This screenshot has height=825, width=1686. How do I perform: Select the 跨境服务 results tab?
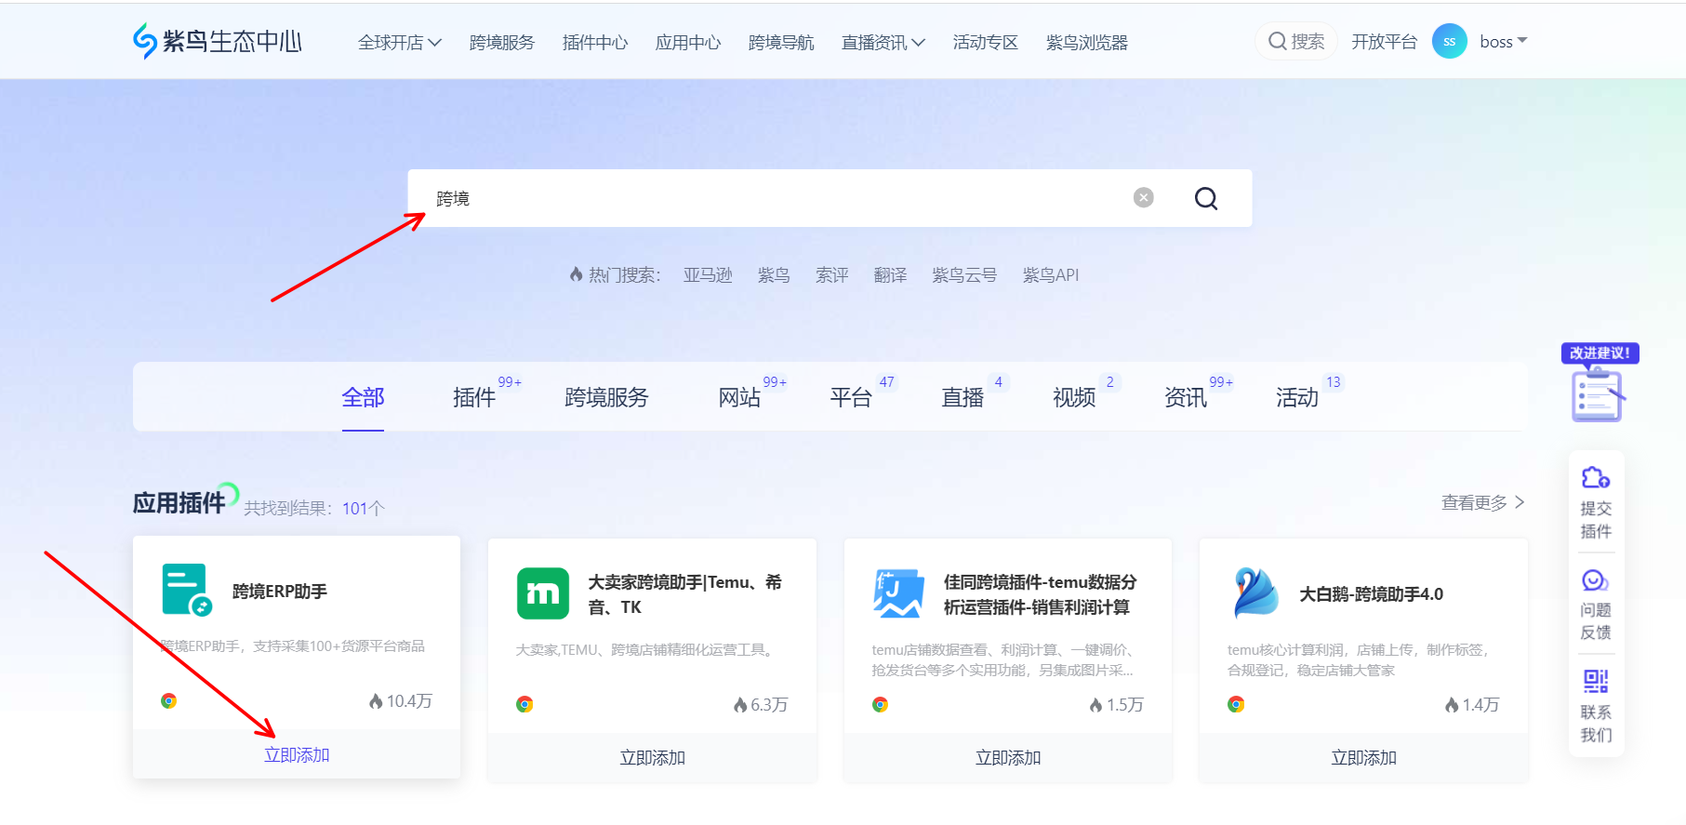coord(606,397)
